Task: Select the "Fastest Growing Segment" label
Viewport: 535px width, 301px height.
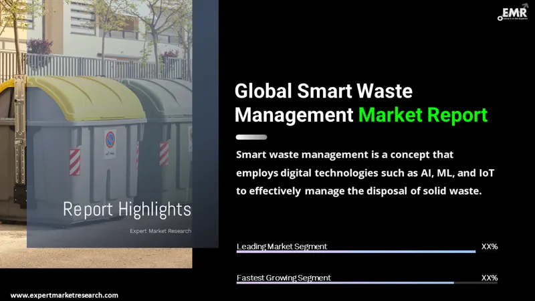Action: click(x=284, y=277)
